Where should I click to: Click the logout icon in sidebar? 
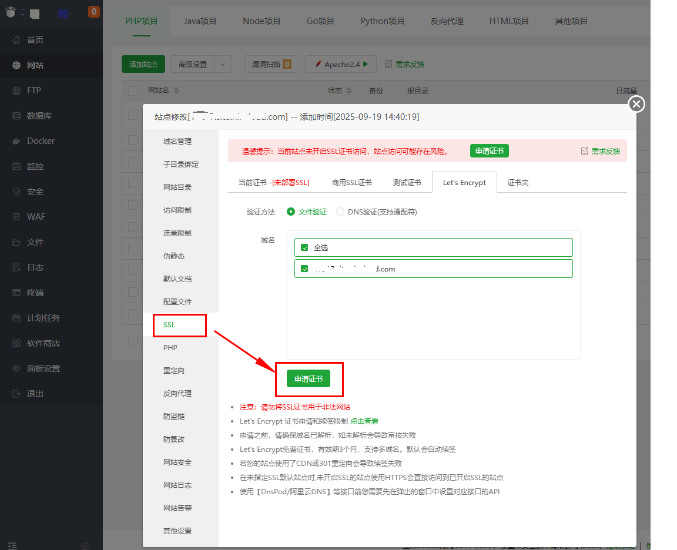[16, 394]
